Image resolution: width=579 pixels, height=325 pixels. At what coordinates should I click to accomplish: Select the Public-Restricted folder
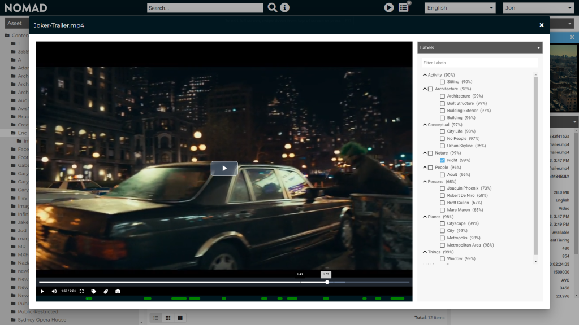(38, 311)
